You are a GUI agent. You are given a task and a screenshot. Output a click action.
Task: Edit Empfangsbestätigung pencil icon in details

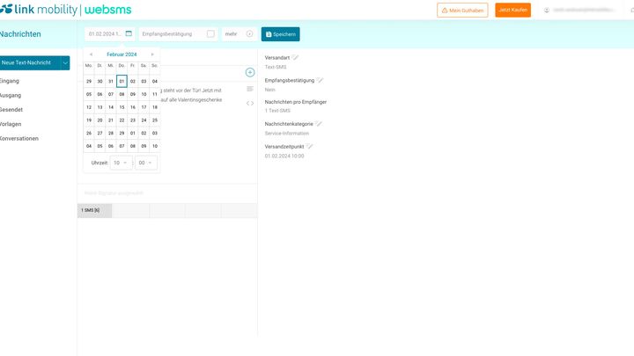pos(320,80)
